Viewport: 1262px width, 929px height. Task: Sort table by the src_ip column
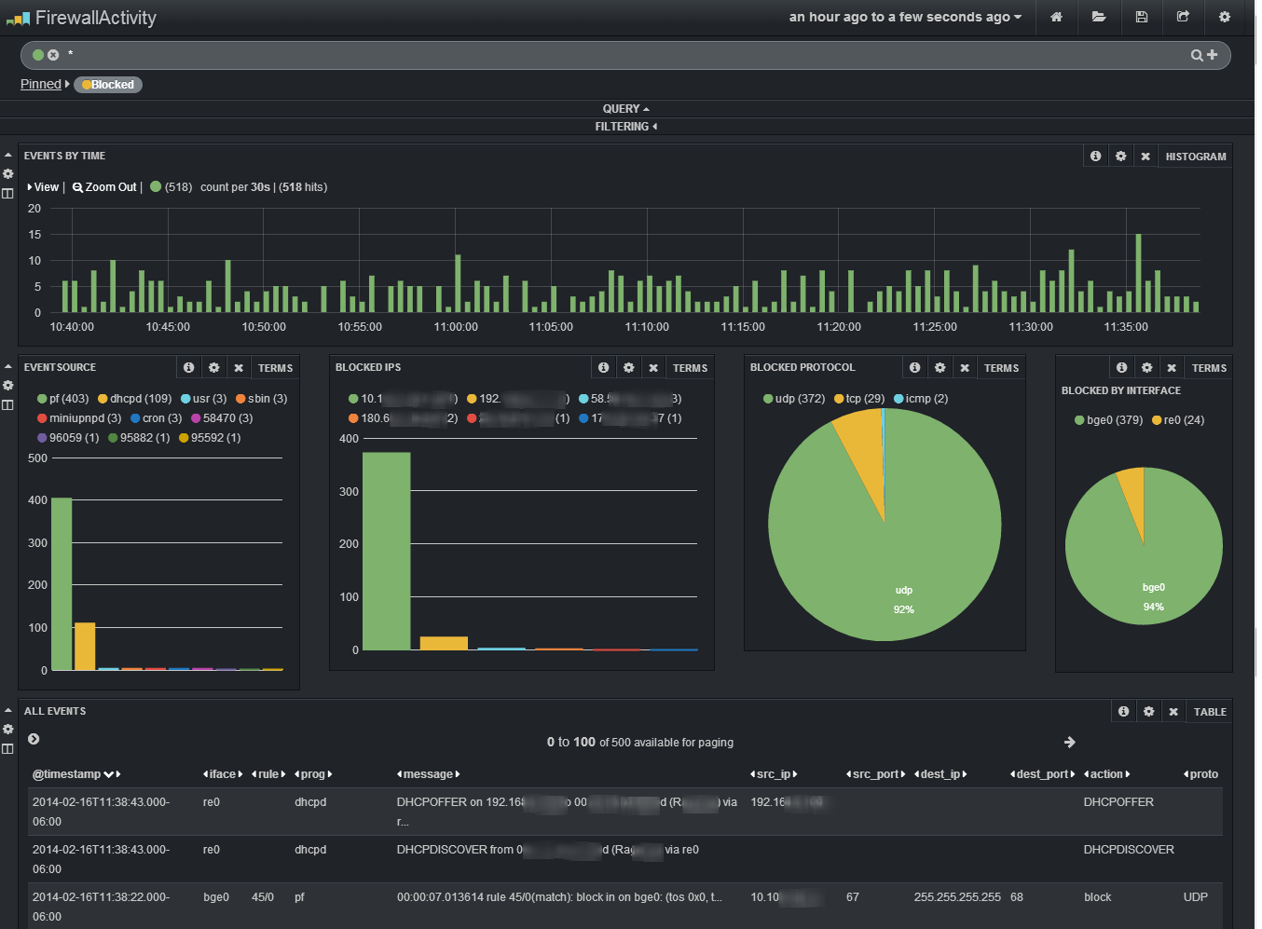pyautogui.click(x=774, y=774)
